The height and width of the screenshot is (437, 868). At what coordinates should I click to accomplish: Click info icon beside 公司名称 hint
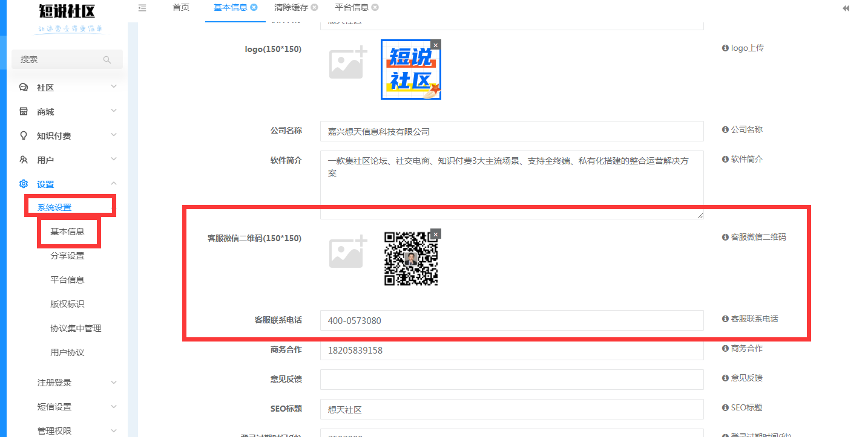[x=725, y=129]
